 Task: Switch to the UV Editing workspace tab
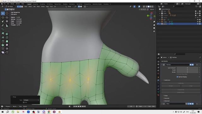tap(50, 4)
